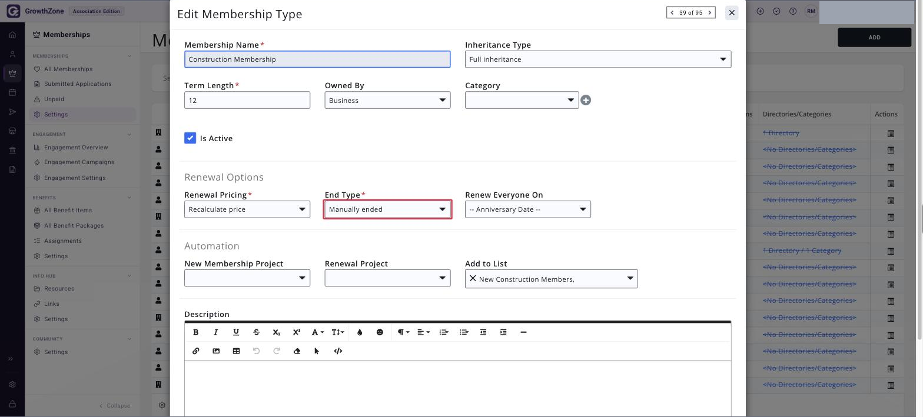Click the Membership Name field
Image resolution: width=923 pixels, height=417 pixels.
[x=317, y=59]
